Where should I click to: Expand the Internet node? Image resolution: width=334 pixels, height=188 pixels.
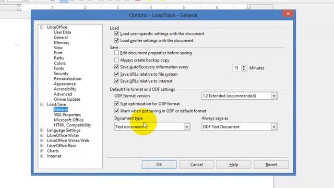click(42, 156)
